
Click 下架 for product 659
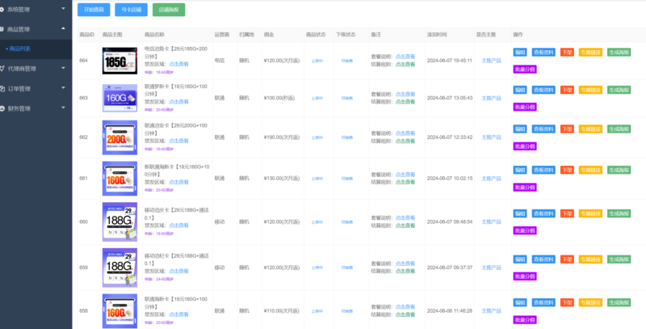pos(567,259)
